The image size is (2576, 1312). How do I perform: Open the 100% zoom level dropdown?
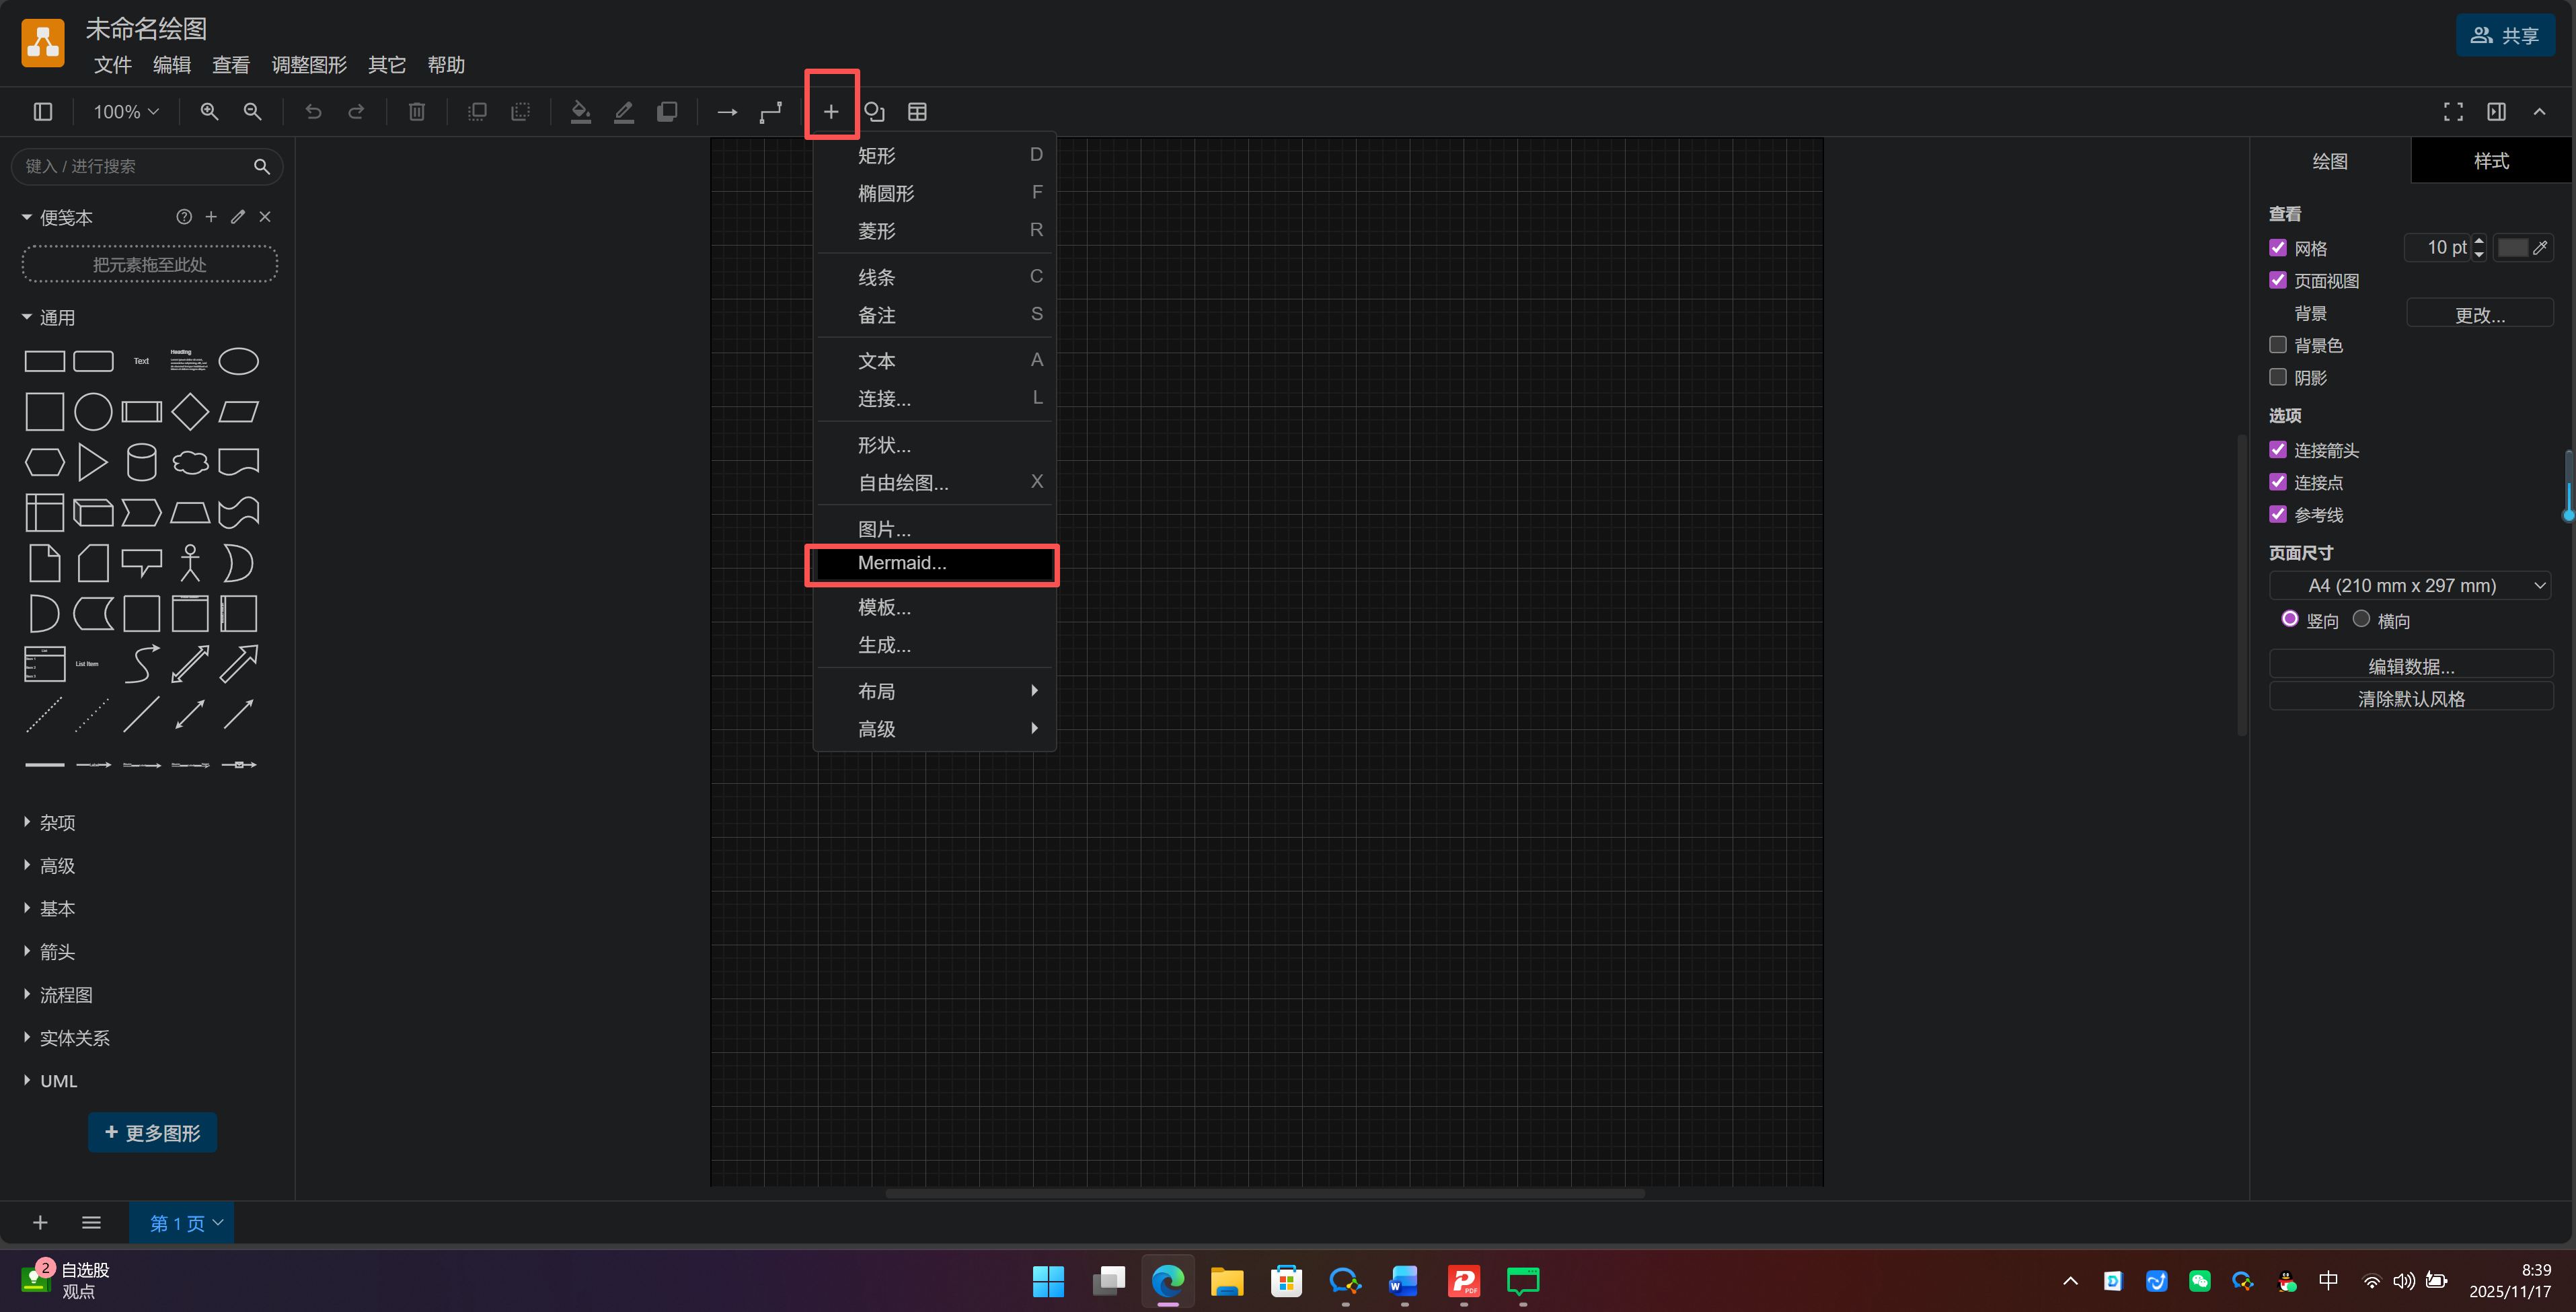[x=126, y=112]
